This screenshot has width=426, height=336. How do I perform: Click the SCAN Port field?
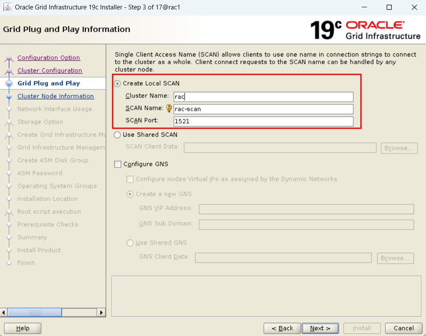coord(264,121)
